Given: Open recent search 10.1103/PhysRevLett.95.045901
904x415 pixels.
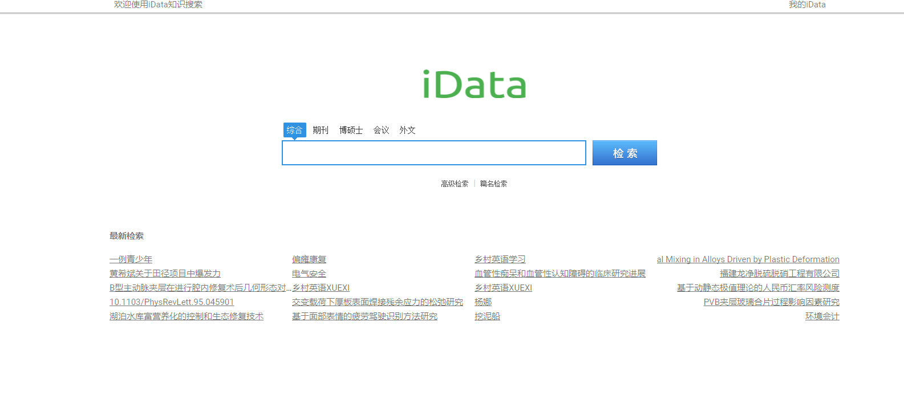Looking at the screenshot, I should point(172,302).
